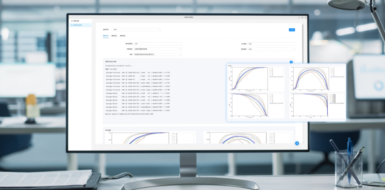Minimize the Studio application window
The height and width of the screenshot is (190, 385).
[299, 17]
